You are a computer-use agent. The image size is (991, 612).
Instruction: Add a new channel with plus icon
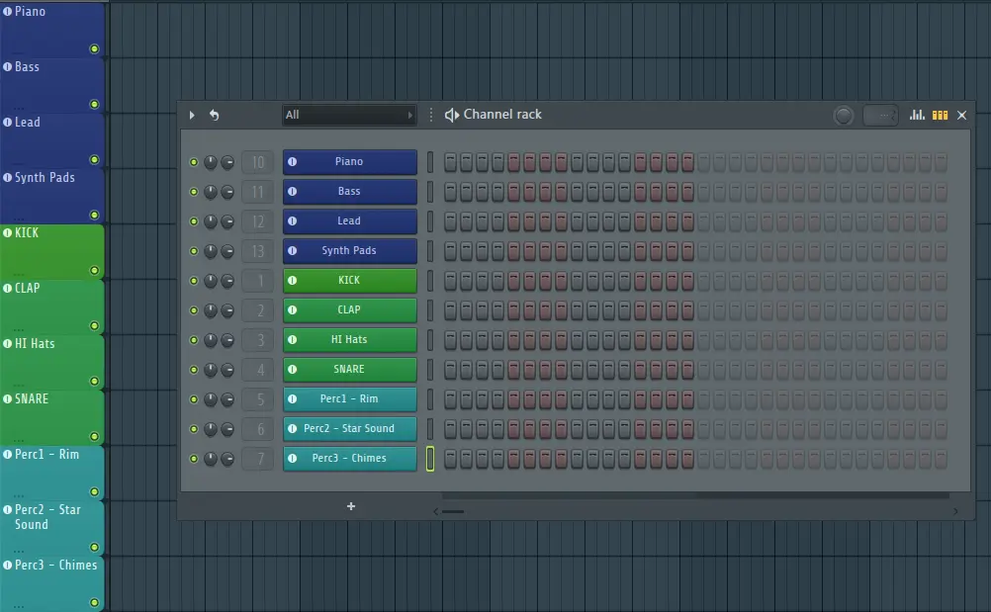[x=350, y=506]
